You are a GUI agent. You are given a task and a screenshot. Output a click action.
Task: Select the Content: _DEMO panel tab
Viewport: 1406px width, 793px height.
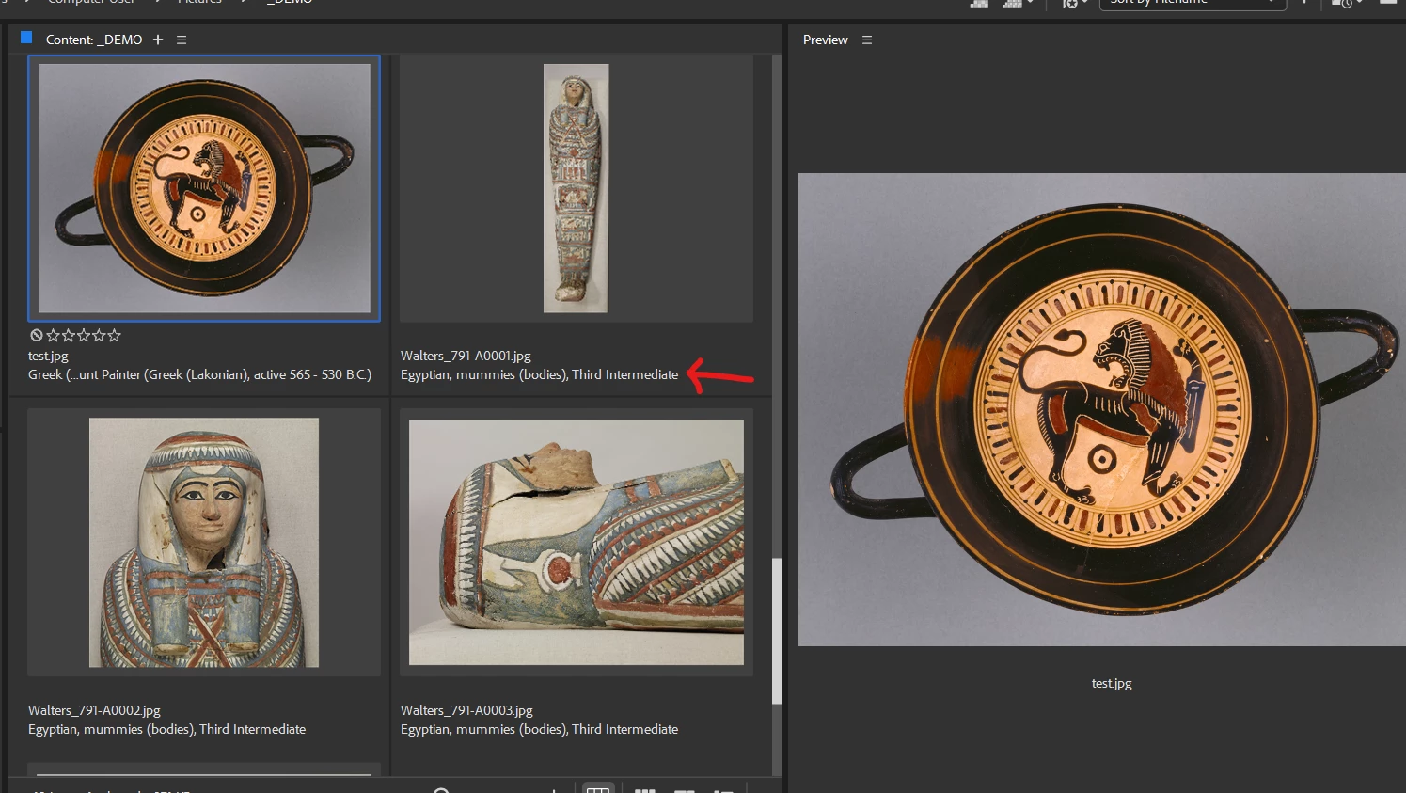click(x=94, y=40)
